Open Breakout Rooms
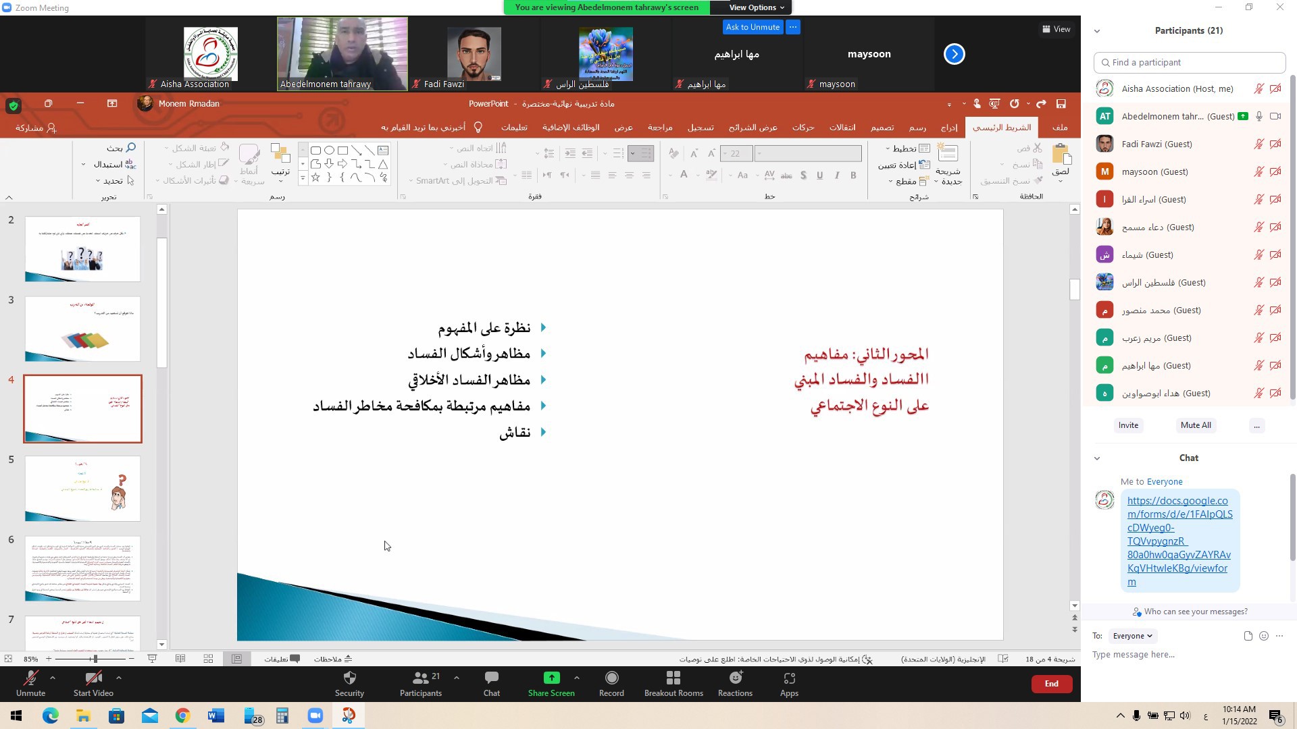 coord(673,678)
